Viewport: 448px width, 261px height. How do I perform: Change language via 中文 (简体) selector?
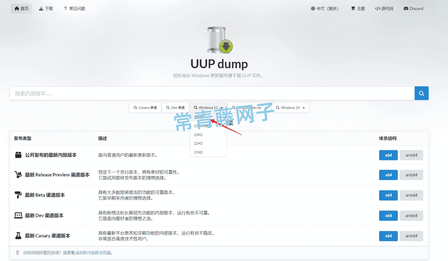(324, 9)
